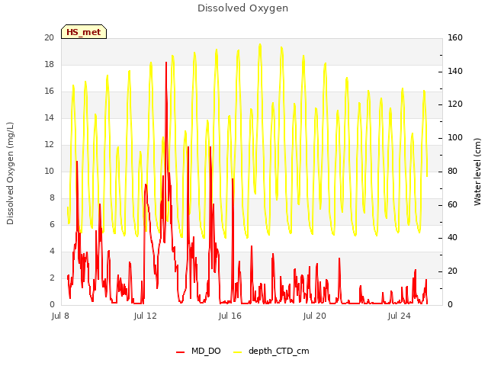
Task: Click the 18 value on left axis
Action: coord(49,64)
